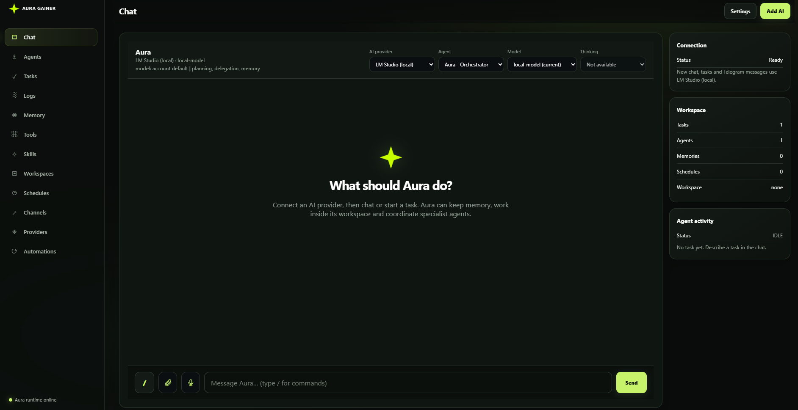Click the Aura runtime online status
The width and height of the screenshot is (798, 410).
point(33,400)
